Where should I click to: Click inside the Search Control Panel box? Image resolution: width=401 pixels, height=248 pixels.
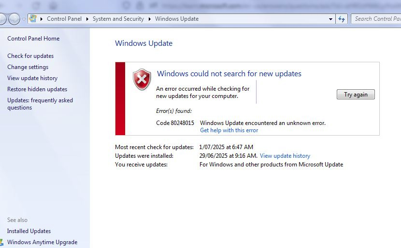pyautogui.click(x=376, y=19)
